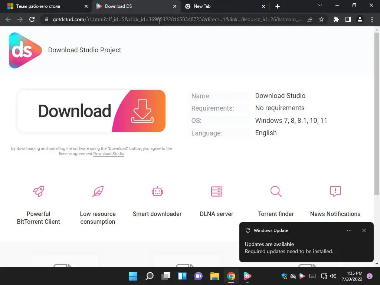Click the Download Studio tray icon
380x285 pixels.
click(302, 276)
